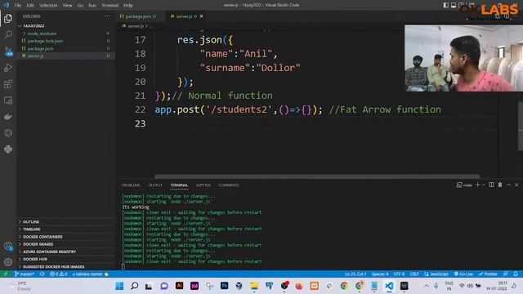The height and width of the screenshot is (294, 523).
Task: Open the File menu
Action: point(18,6)
